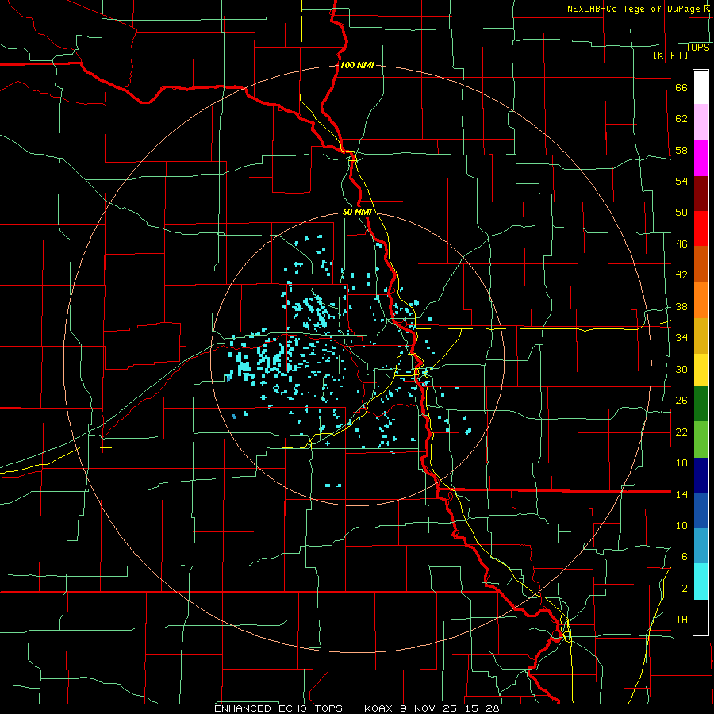Click the 34 value on the legend scale
The image size is (714, 714).
point(681,338)
